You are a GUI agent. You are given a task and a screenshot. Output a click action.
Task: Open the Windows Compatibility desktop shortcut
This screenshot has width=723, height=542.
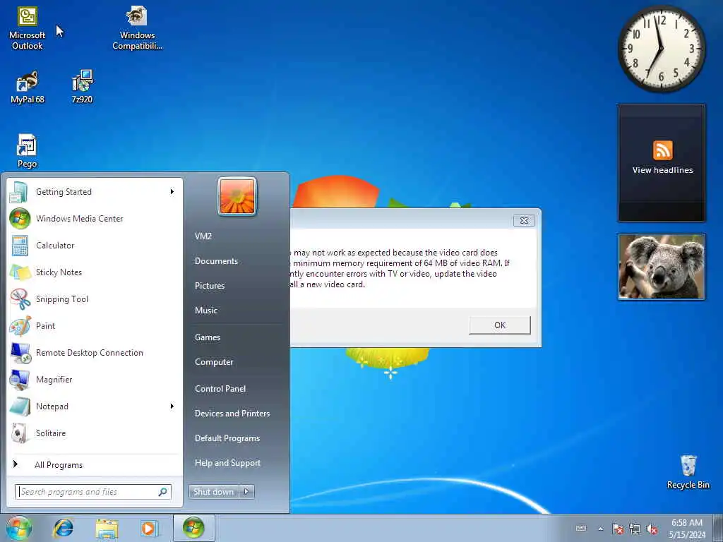point(137,28)
